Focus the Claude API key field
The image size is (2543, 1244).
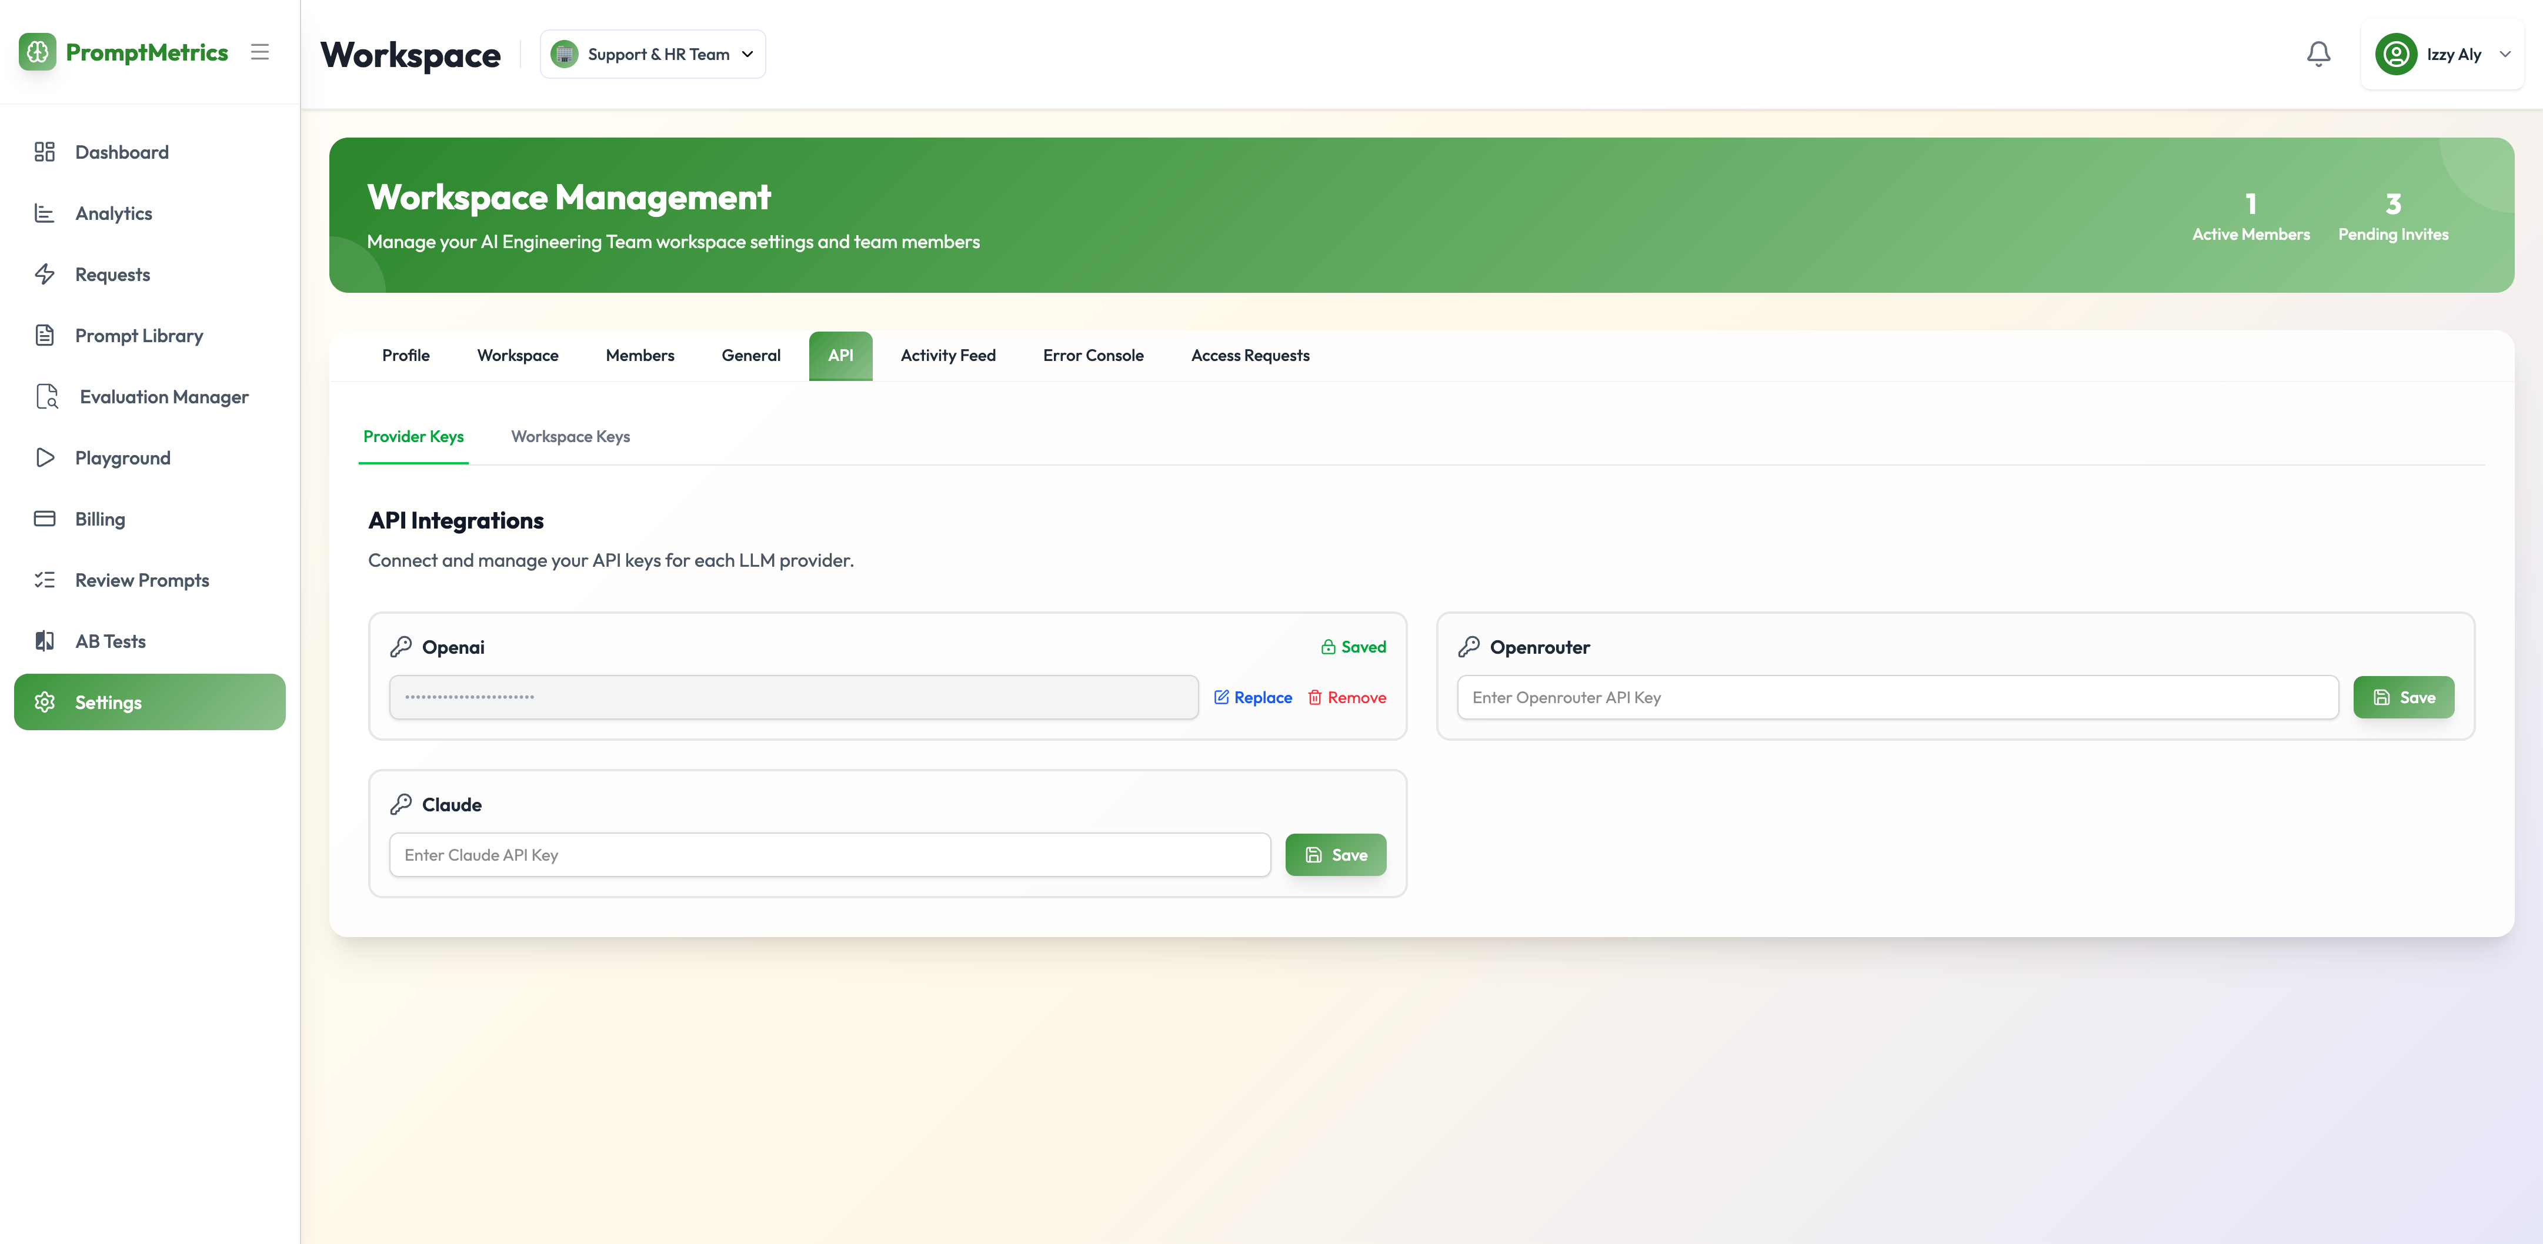tap(829, 855)
